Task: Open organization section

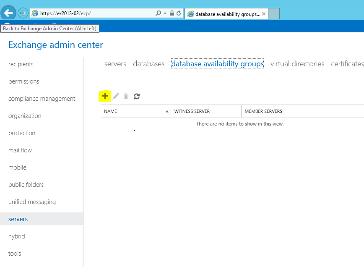Action: pos(25,116)
